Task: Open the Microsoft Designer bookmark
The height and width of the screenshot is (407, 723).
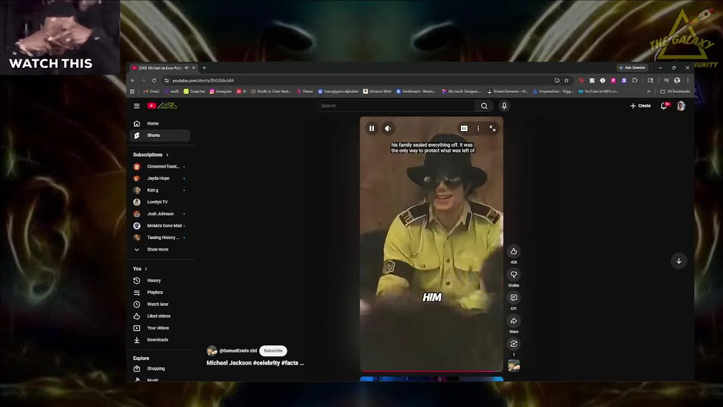Action: click(x=461, y=91)
